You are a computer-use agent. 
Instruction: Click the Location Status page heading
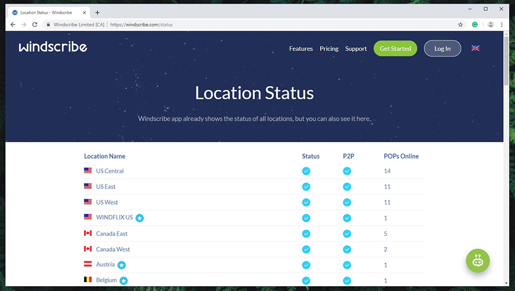[x=254, y=93]
